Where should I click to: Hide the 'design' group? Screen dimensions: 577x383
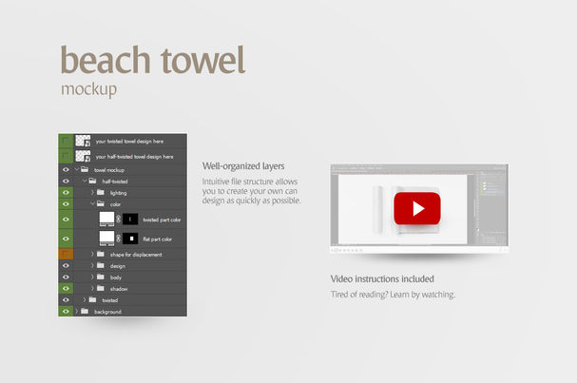66,266
